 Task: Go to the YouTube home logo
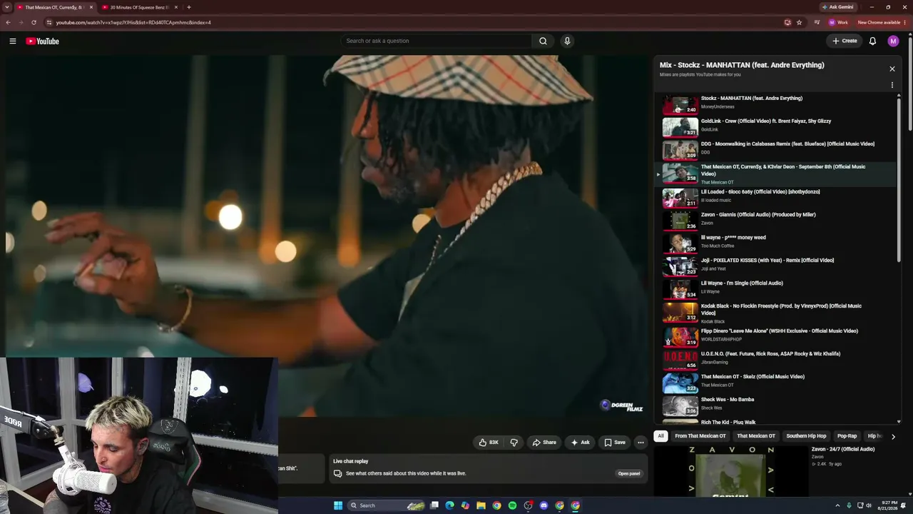(x=43, y=41)
